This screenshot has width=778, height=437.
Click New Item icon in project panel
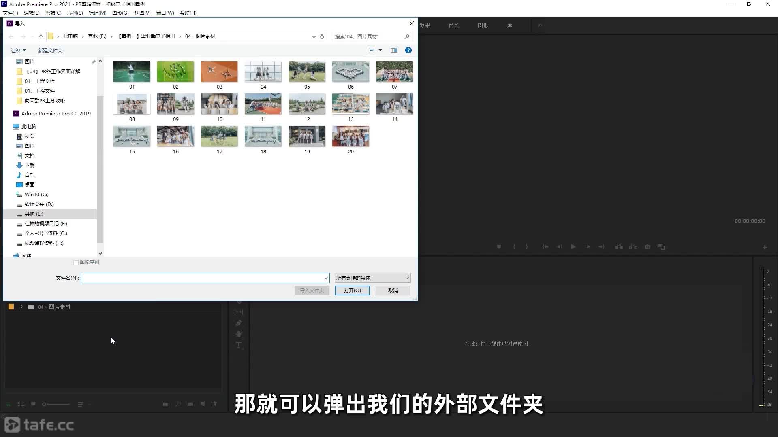tap(203, 404)
